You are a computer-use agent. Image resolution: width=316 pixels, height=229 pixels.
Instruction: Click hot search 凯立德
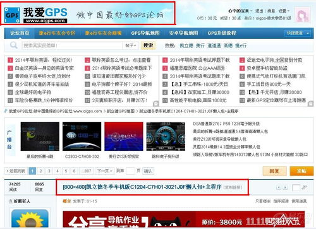186,45
